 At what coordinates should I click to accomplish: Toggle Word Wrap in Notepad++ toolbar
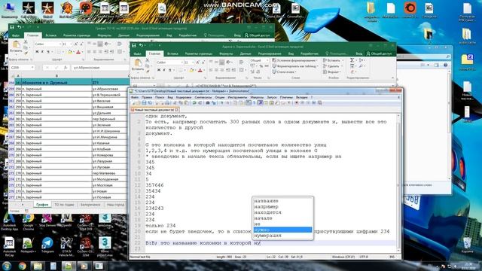[248, 103]
